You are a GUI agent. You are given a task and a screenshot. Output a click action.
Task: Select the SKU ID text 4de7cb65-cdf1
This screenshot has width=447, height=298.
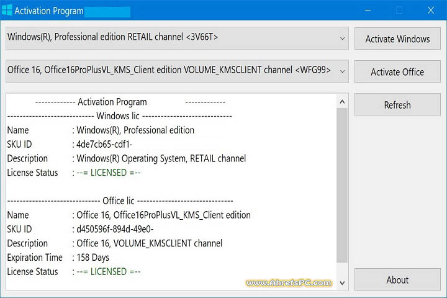tap(104, 144)
